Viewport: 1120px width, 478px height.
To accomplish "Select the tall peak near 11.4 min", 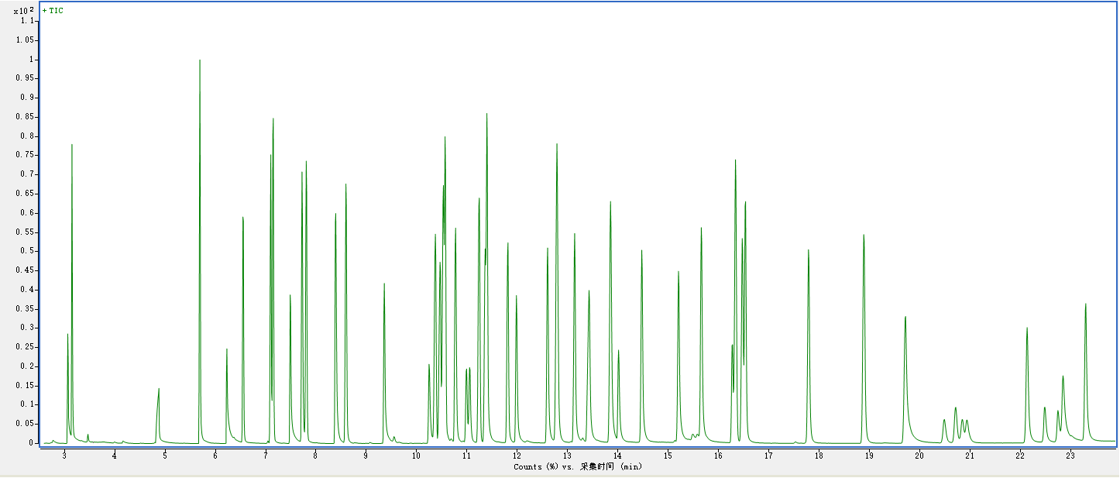I will click(x=486, y=115).
